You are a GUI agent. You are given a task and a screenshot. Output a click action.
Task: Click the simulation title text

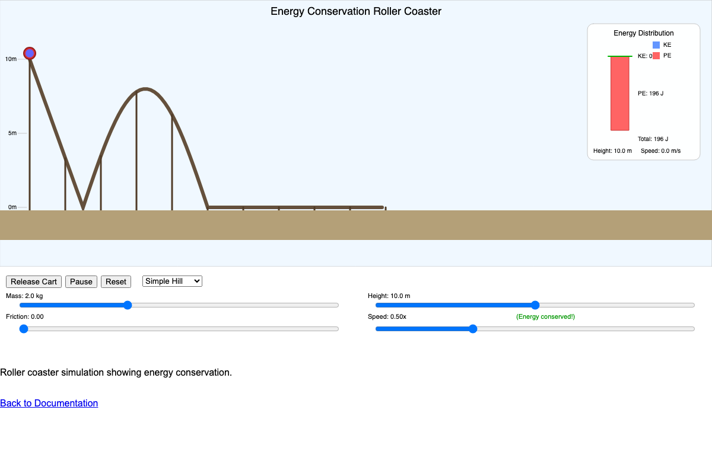point(356,11)
